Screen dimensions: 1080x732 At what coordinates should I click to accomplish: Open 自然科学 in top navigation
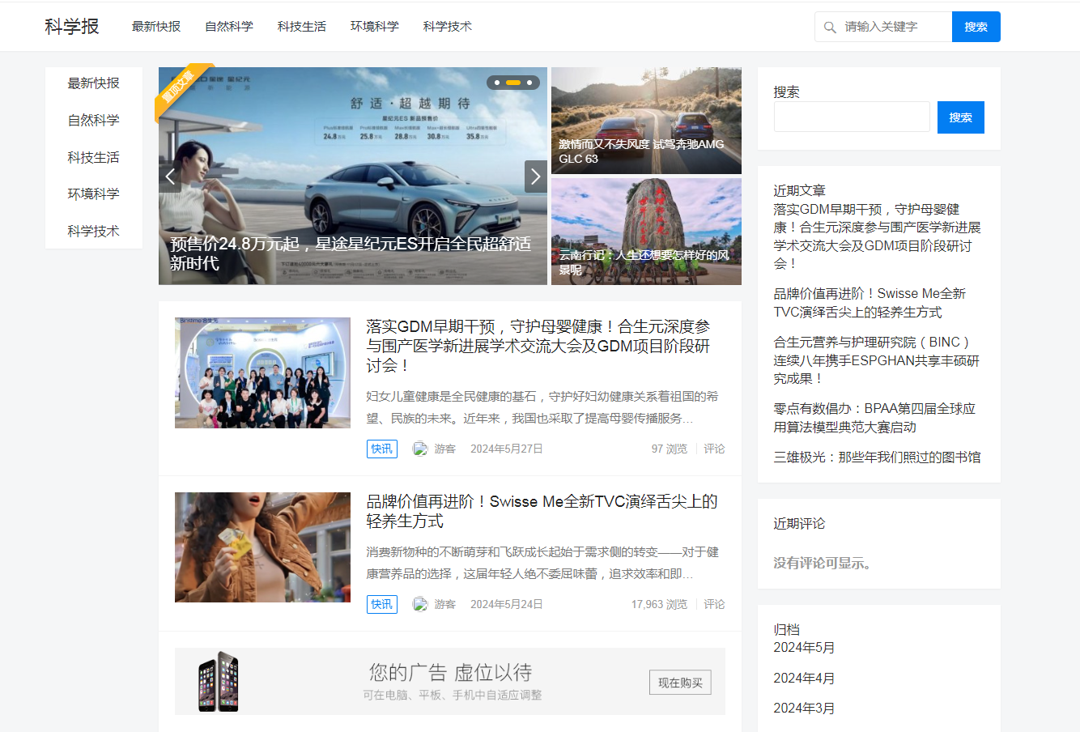point(229,27)
